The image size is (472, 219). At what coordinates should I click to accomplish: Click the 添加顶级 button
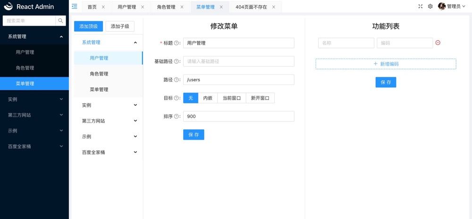pyautogui.click(x=89, y=26)
